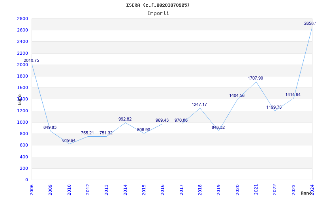
Task: Select the 2023 year axis label
Action: [293, 190]
